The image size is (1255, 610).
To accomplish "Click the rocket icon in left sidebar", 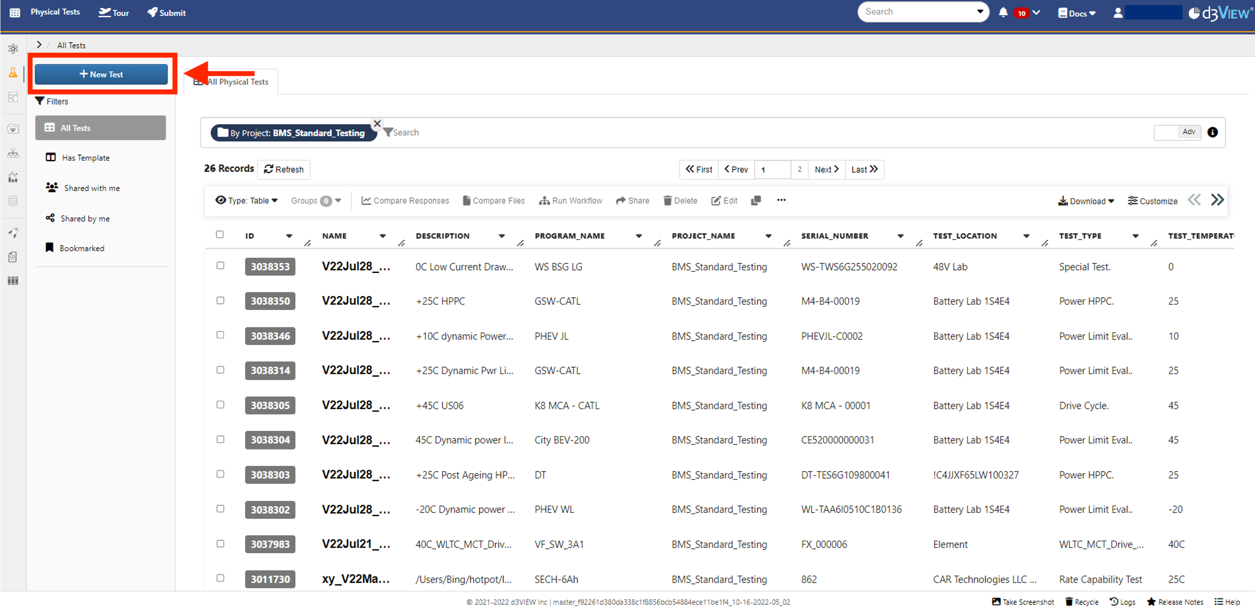I will point(13,233).
